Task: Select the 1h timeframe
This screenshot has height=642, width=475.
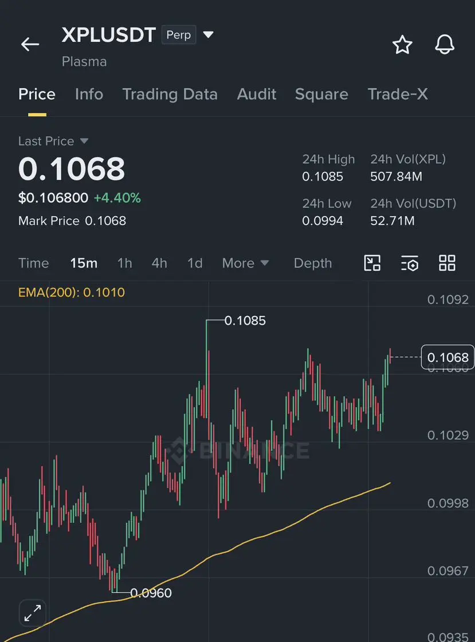Action: [124, 263]
